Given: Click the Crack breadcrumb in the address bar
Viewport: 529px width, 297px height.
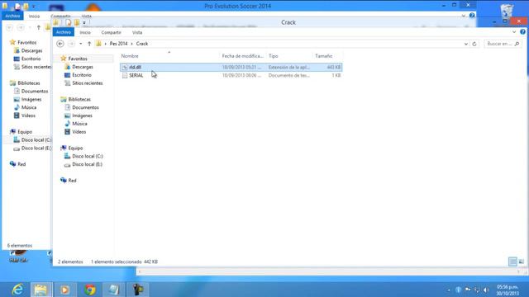Looking at the screenshot, I should [142, 44].
